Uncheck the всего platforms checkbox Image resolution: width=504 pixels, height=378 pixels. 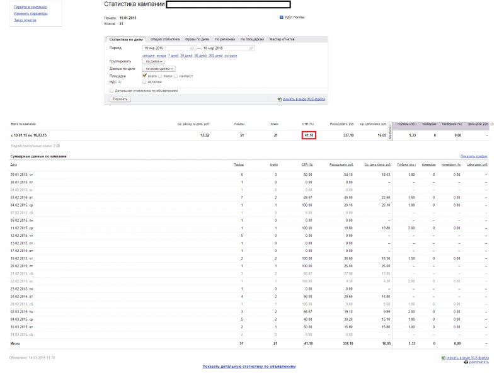point(145,76)
